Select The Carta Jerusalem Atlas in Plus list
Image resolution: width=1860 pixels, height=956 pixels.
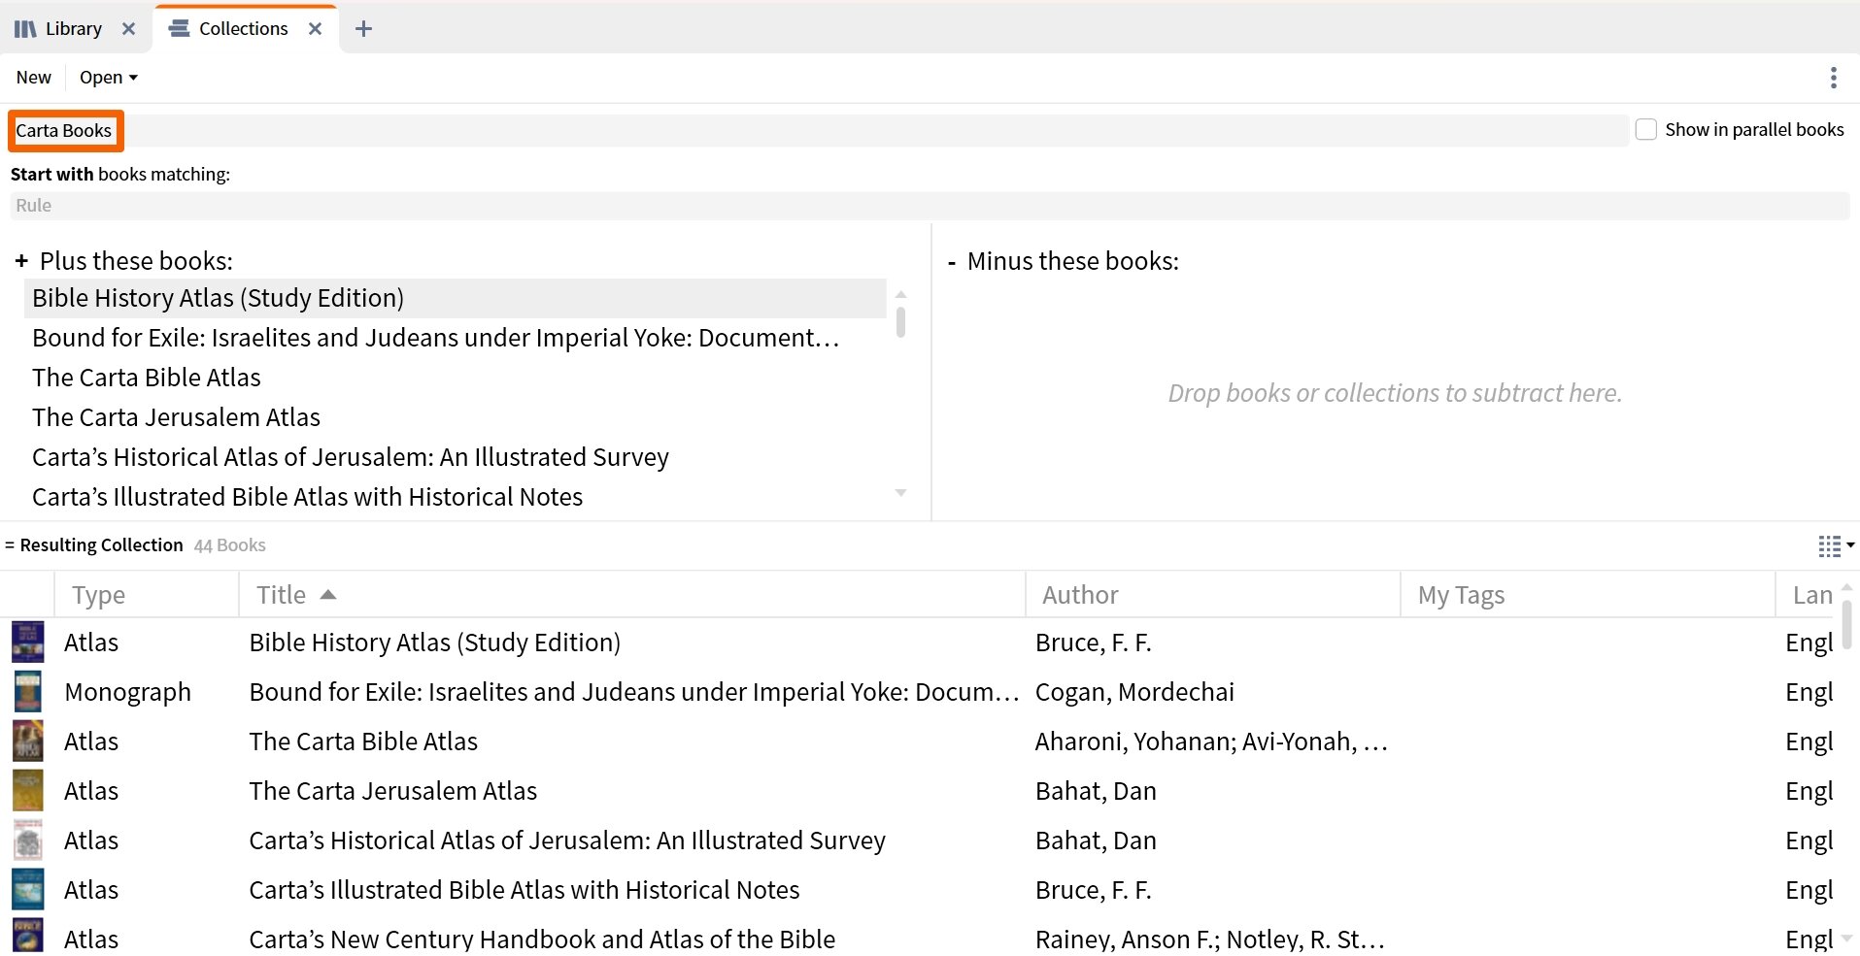pos(455,417)
